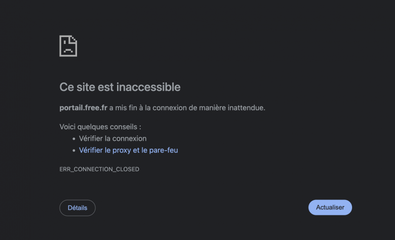Click the "Vérifier la connexion" suggestion
395x240 pixels.
pos(113,139)
